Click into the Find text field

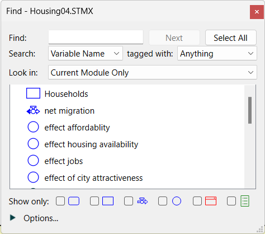(x=96, y=37)
